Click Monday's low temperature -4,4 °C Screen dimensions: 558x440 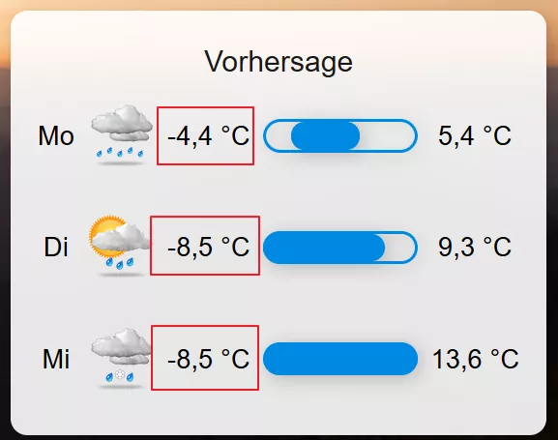point(209,135)
